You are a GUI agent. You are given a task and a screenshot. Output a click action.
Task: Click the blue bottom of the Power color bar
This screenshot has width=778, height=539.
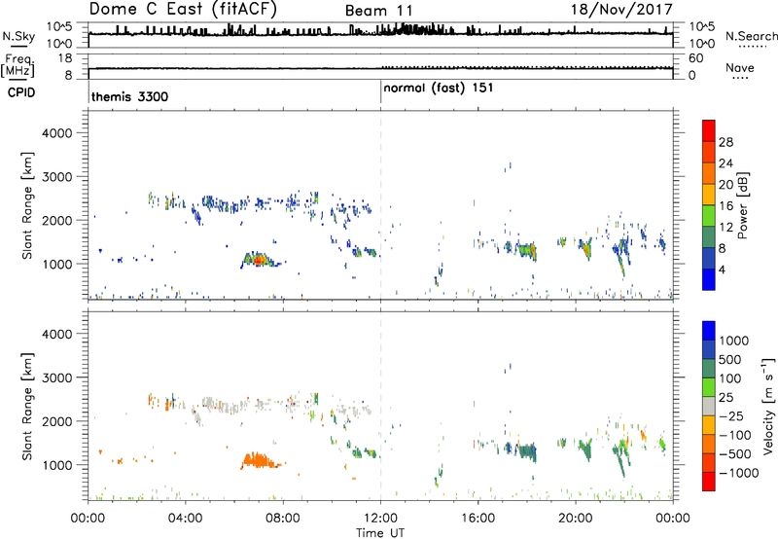(709, 279)
